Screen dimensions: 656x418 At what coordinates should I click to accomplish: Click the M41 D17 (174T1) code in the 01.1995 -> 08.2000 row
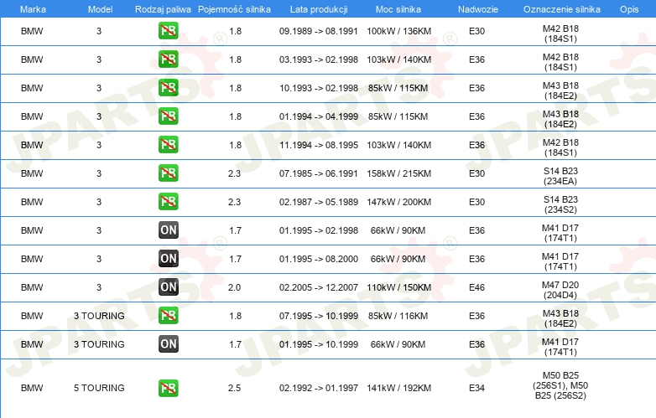click(x=560, y=261)
